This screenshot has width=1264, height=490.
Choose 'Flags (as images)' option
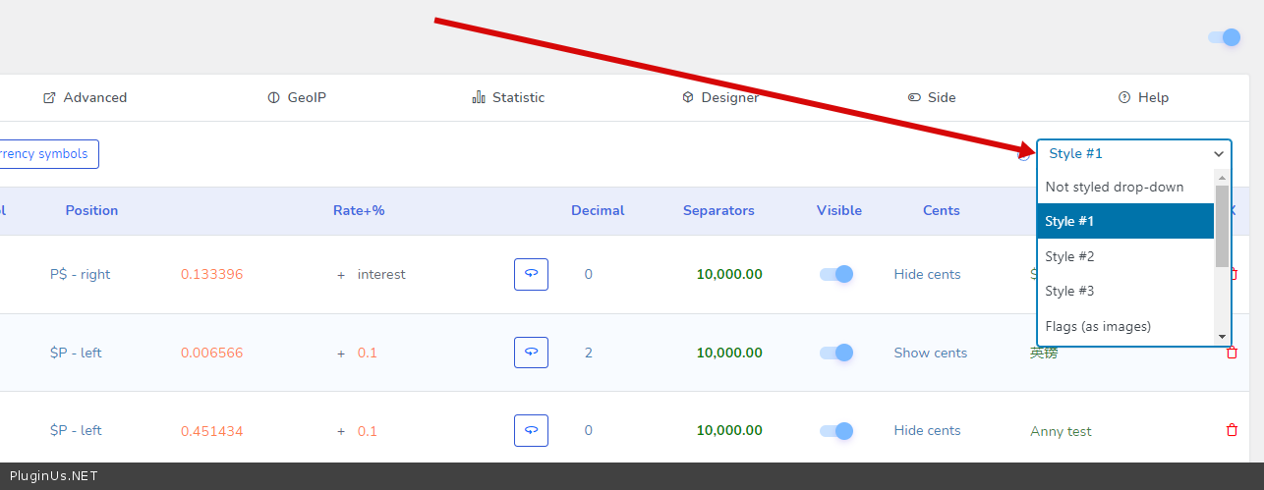coord(1125,326)
